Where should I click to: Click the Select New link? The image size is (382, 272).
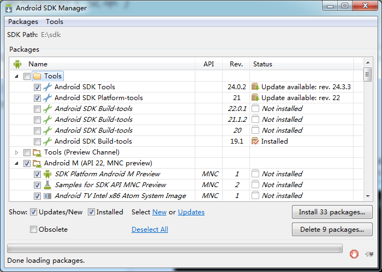159,212
